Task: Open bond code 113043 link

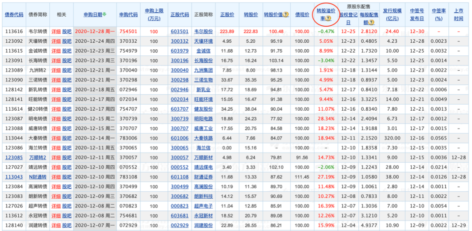Action: pos(14,177)
